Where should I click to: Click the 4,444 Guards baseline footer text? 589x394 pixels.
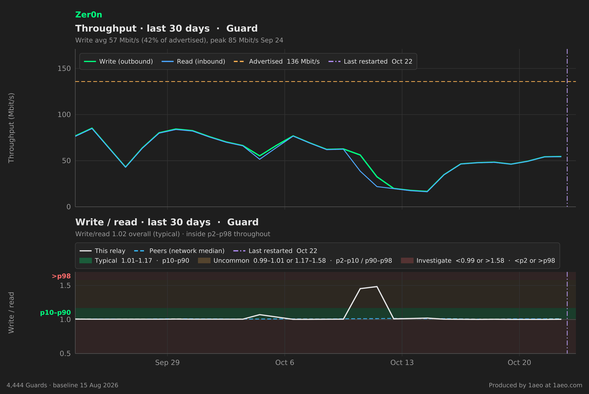(x=62, y=385)
